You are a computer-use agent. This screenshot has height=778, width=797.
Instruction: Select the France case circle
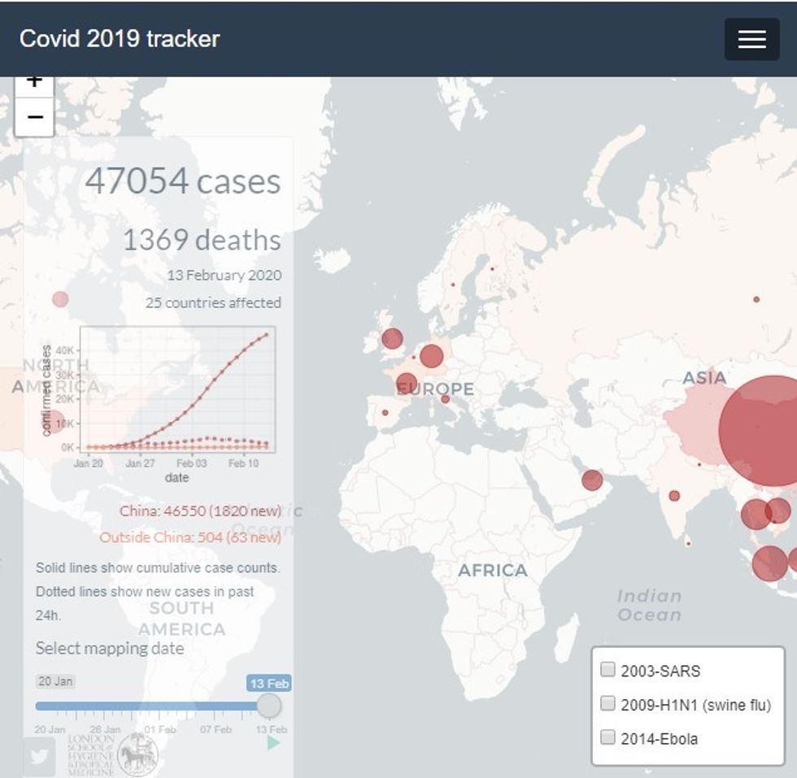point(407,383)
